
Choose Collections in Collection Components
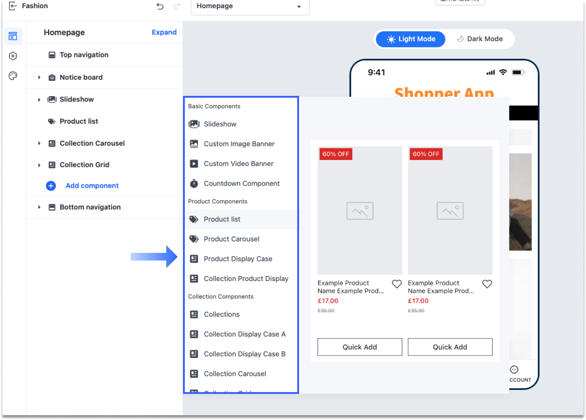click(241, 314)
